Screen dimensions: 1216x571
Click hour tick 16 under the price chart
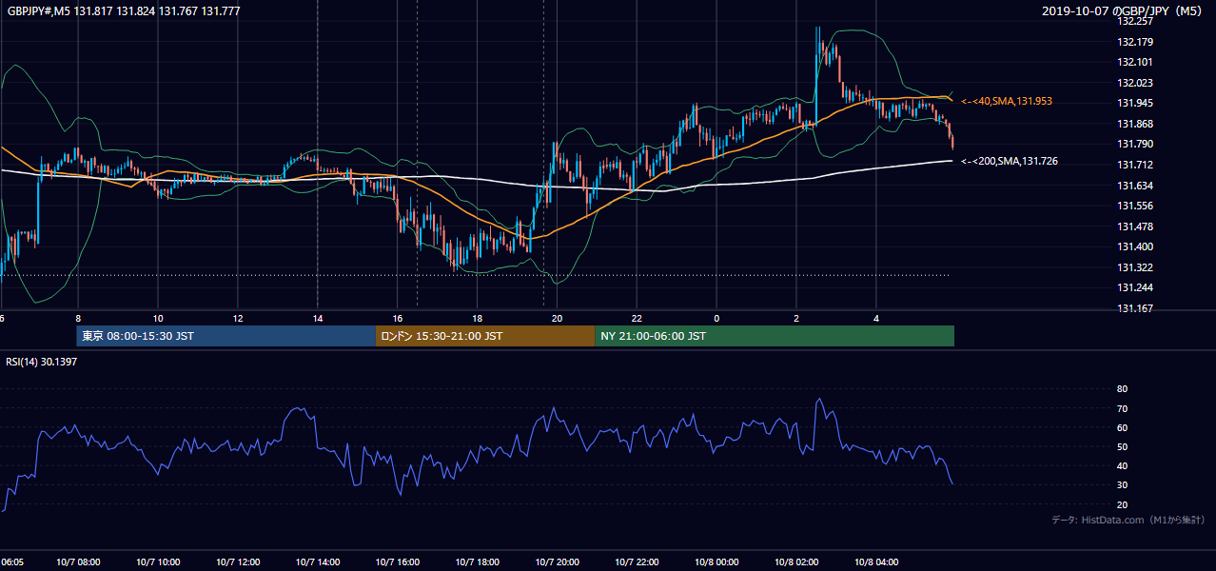click(x=398, y=318)
